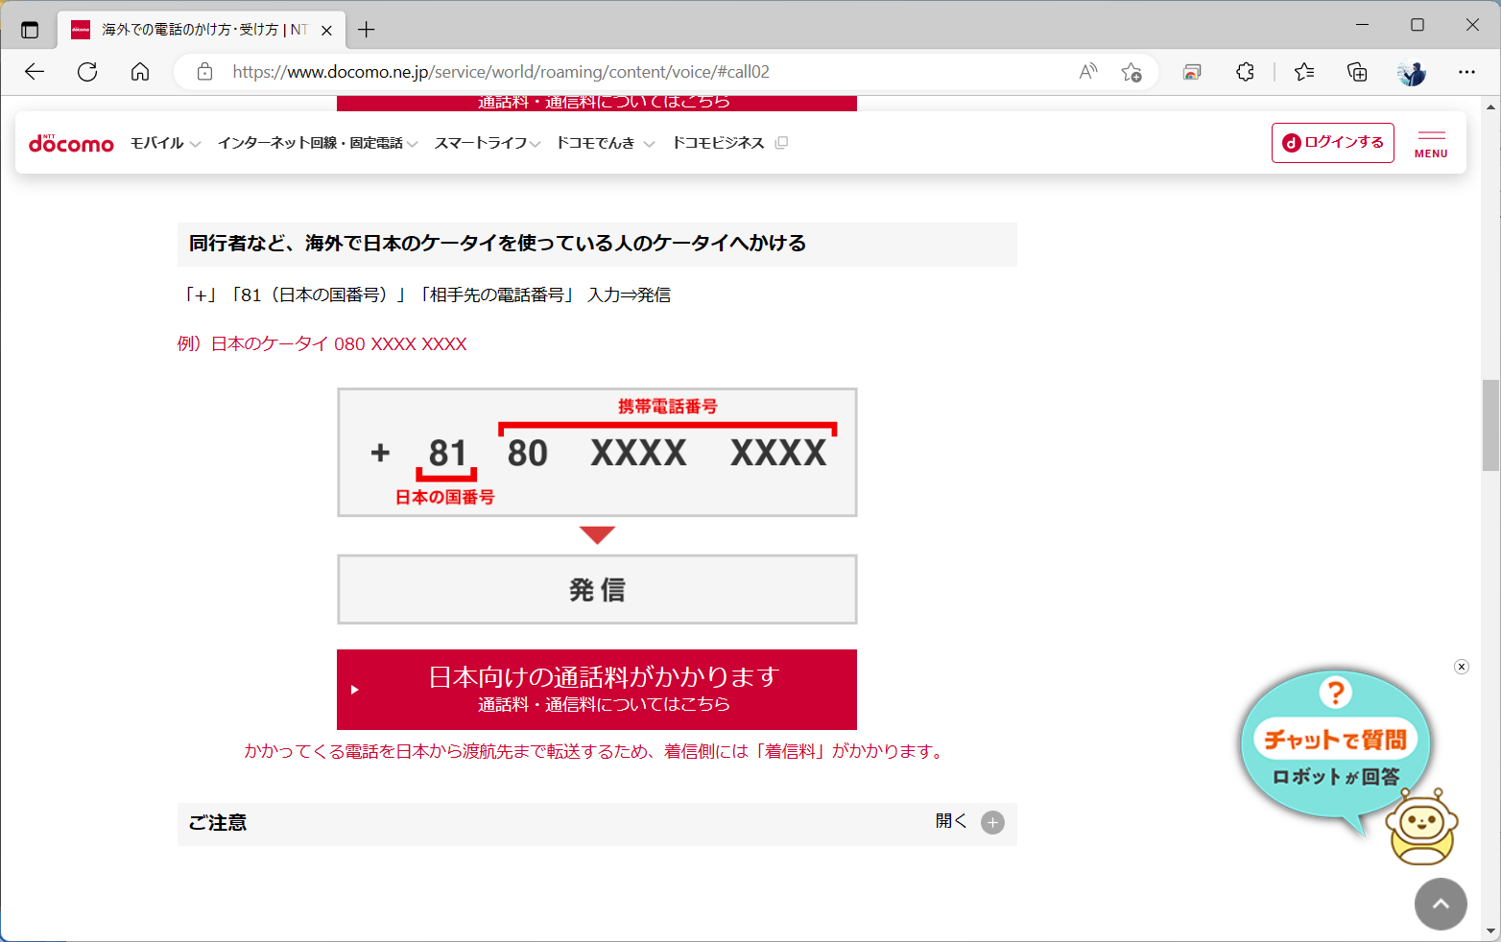
Task: Open browser settings via ellipsis menu
Action: pyautogui.click(x=1467, y=71)
